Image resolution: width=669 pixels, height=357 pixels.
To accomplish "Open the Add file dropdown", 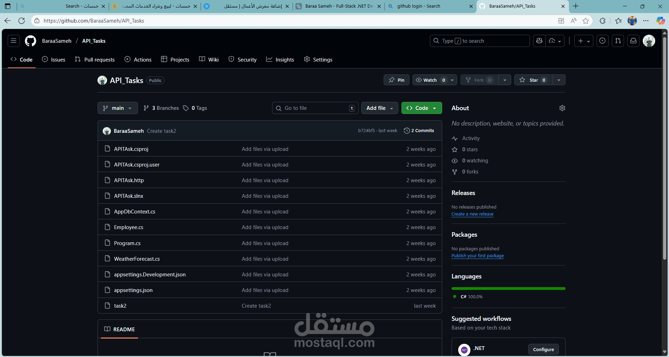I will click(380, 108).
